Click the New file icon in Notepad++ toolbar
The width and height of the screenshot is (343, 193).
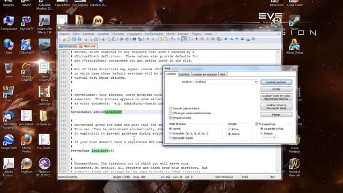click(x=63, y=39)
